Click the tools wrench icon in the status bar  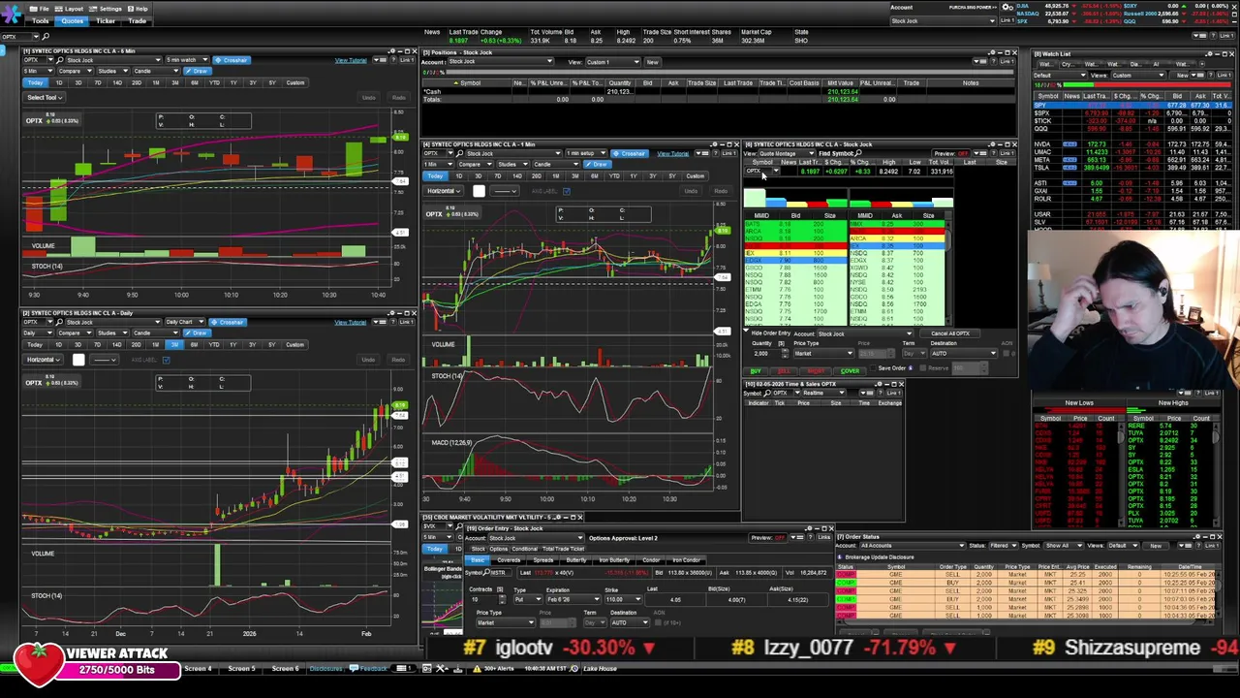coord(442,668)
